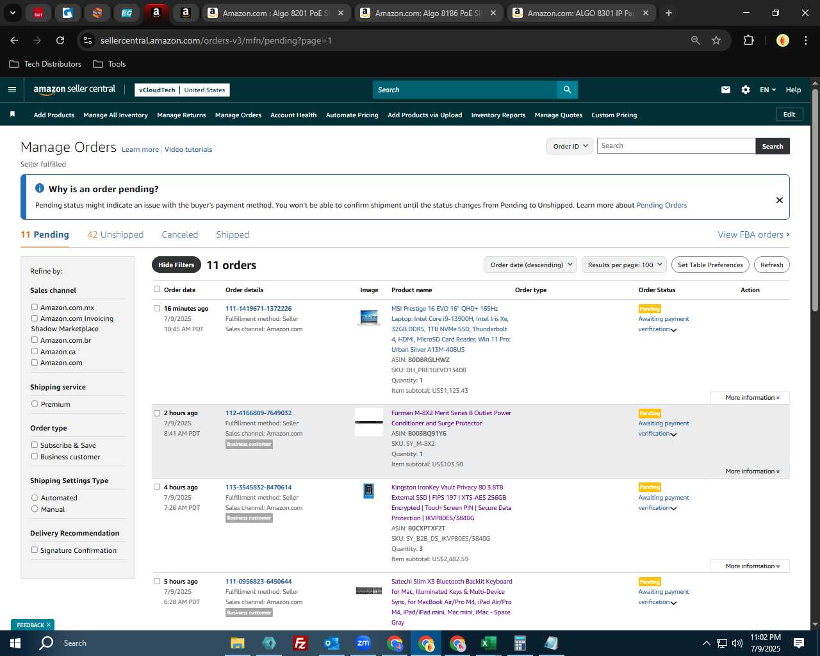Open FileZilla from the taskbar
This screenshot has height=656, width=820.
(x=300, y=643)
